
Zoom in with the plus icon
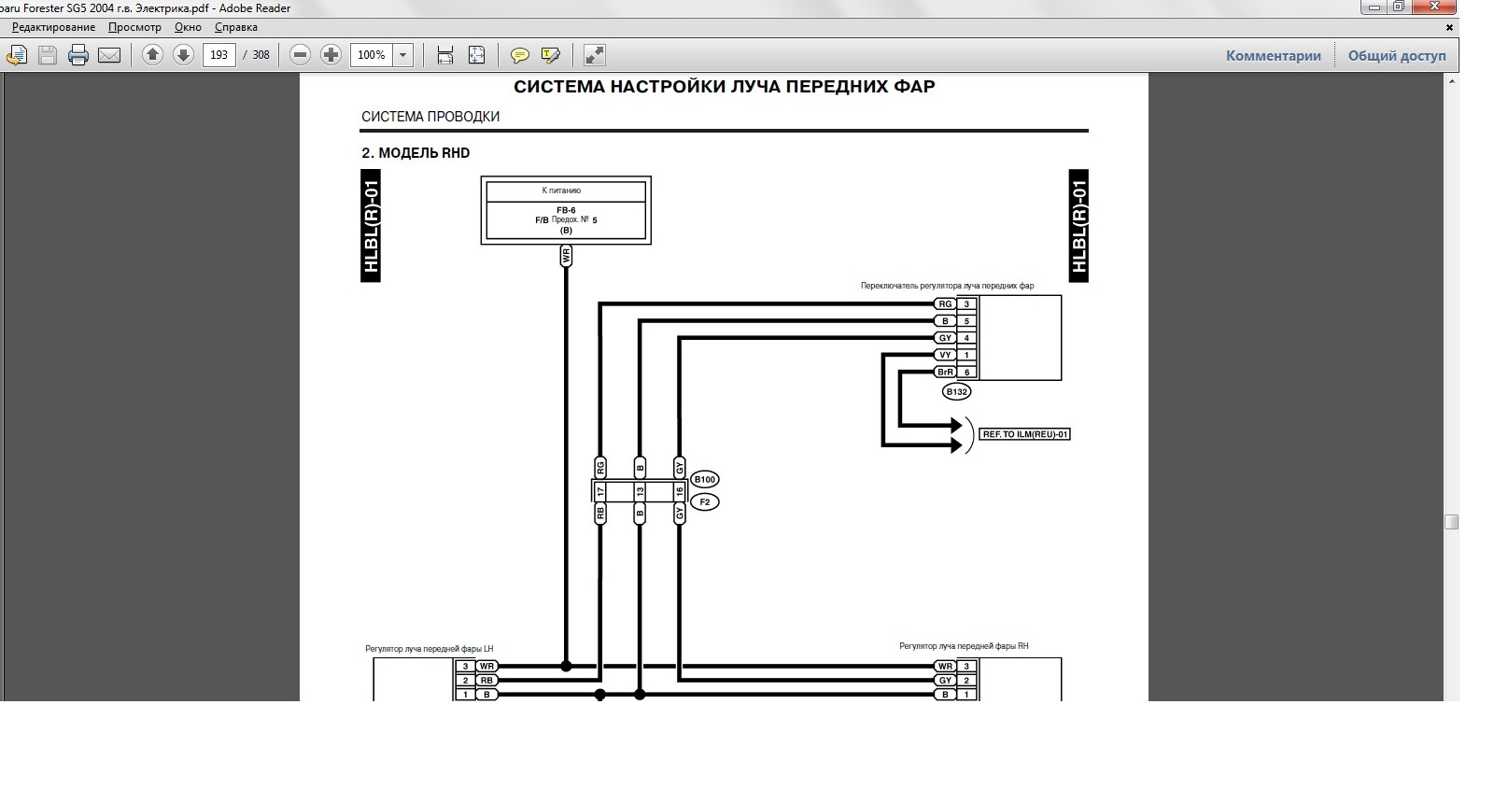[x=331, y=55]
